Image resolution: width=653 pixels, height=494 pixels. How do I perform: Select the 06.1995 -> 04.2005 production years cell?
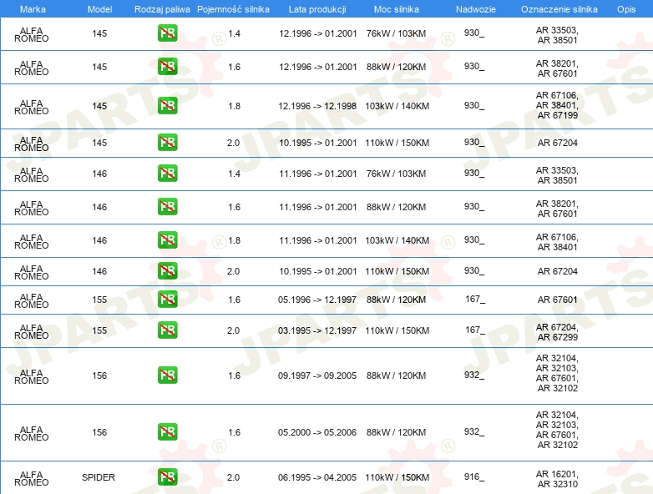coord(317,477)
